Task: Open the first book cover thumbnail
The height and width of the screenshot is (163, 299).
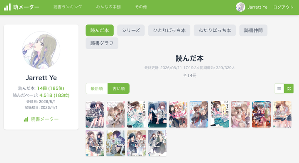Action: pos(95,114)
